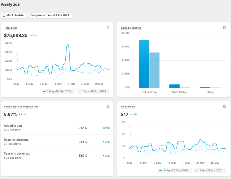231x179 pixels.
Task: Select the dark Online Store bar
Action: tap(144, 64)
